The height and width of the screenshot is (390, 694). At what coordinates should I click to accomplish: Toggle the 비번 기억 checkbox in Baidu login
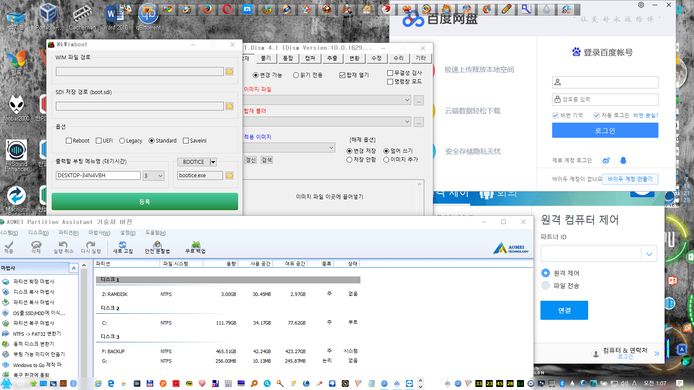tap(555, 115)
